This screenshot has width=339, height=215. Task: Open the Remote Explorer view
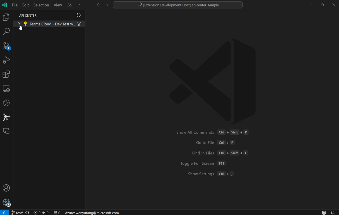click(x=6, y=88)
